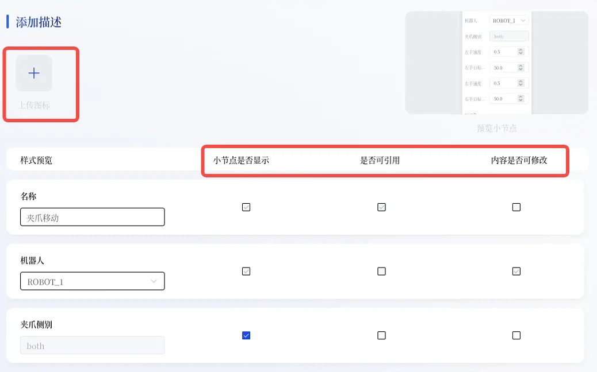
Task: Open the ROBOT_1 dropdown in the preview panel
Action: [x=509, y=21]
